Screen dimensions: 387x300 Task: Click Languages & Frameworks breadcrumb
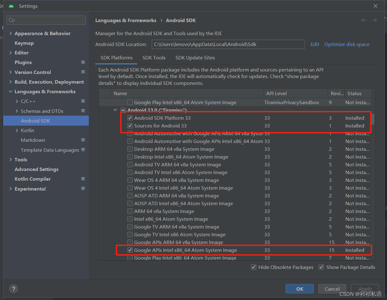tap(126, 20)
